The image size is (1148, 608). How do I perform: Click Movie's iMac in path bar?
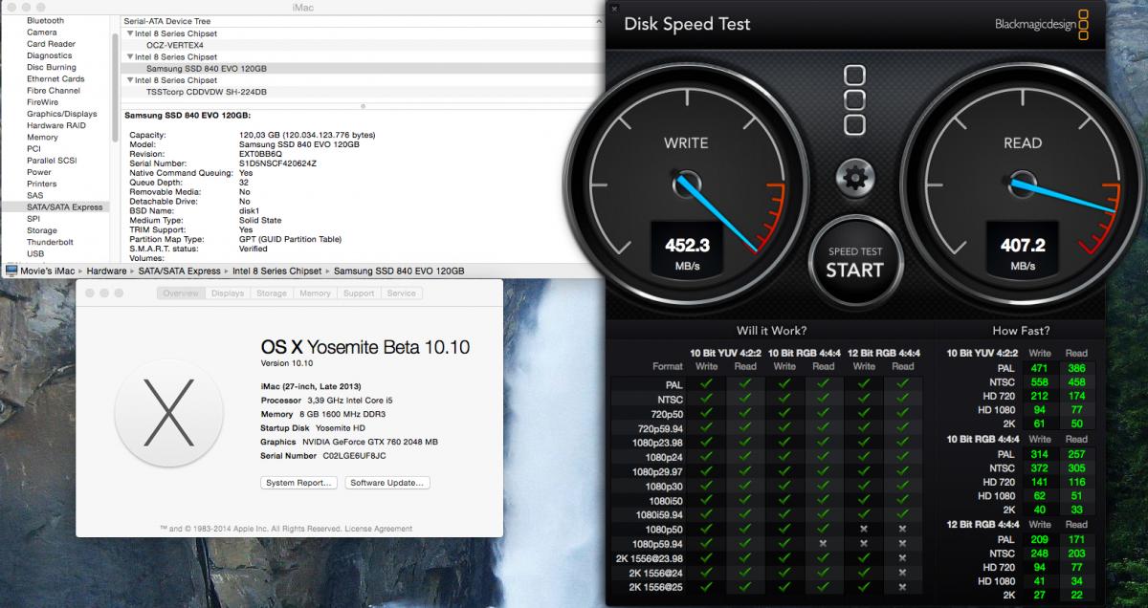pyautogui.click(x=48, y=271)
